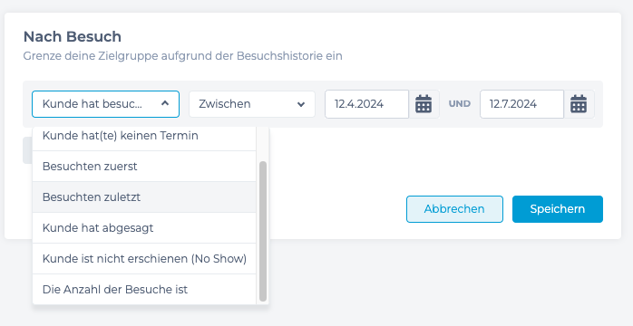Image resolution: width=633 pixels, height=326 pixels.
Task: Focus the start date field 12.4.2024
Action: pos(367,104)
